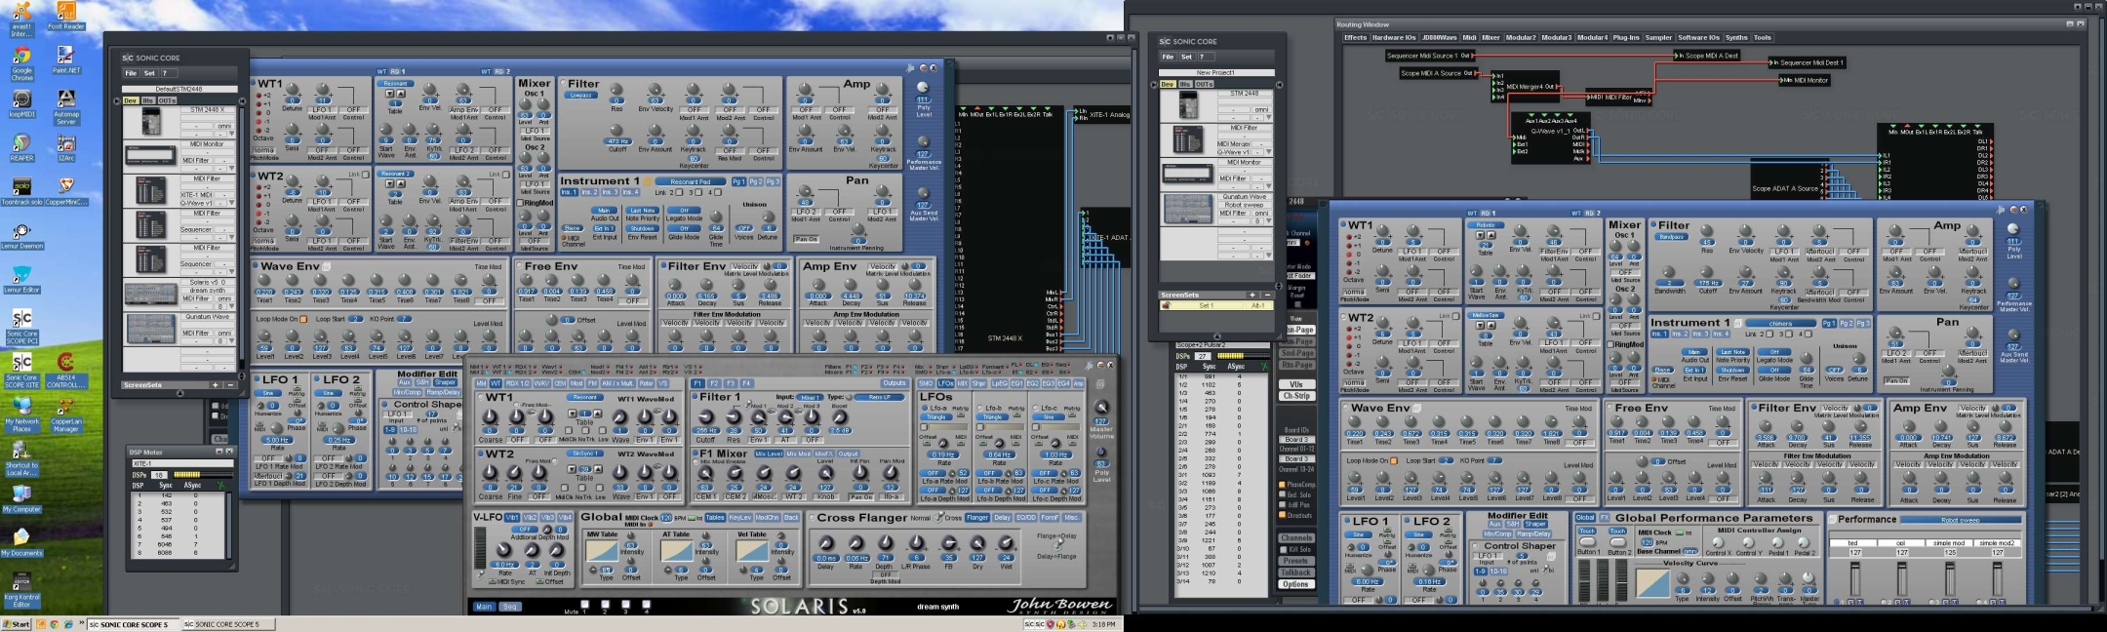Click the STM 2448 X device thumbnail in left project list
This screenshot has width=2107, height=632.
point(151,122)
